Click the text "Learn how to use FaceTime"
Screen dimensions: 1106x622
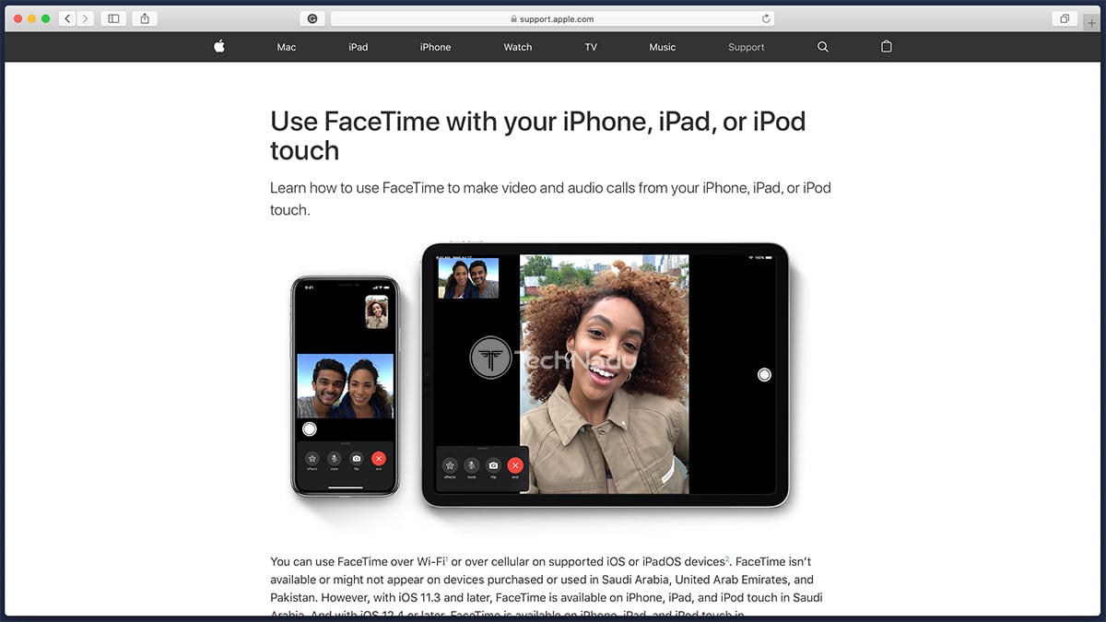point(359,188)
